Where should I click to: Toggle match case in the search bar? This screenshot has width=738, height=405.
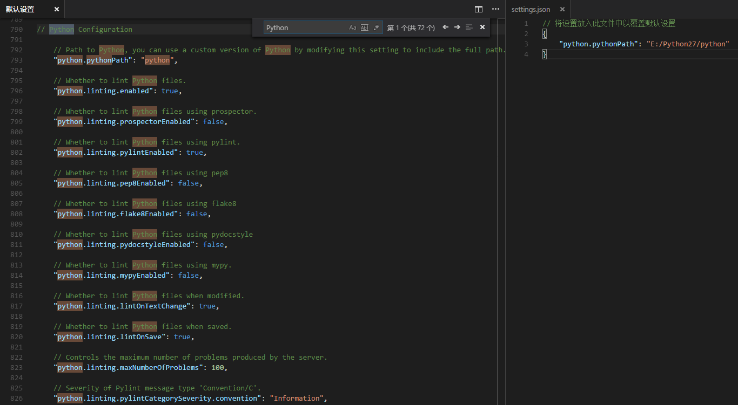tap(353, 27)
